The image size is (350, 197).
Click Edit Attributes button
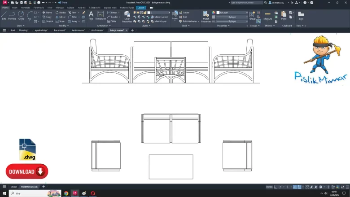tap(188, 22)
